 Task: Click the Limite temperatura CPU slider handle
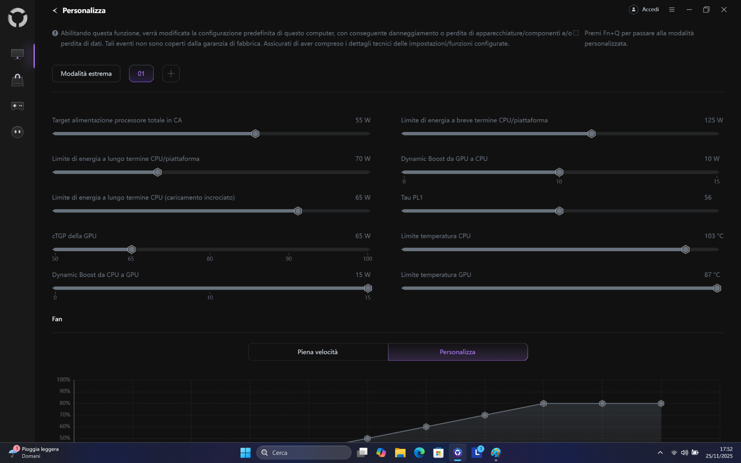coord(685,249)
